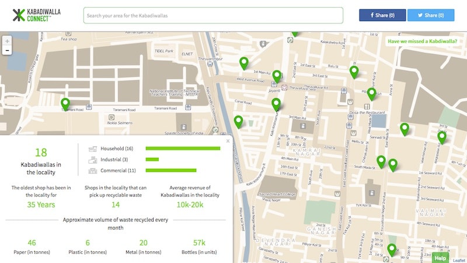Viewport: 467px width, 263px height.
Task: Click the Household (16) label
Action: click(117, 148)
